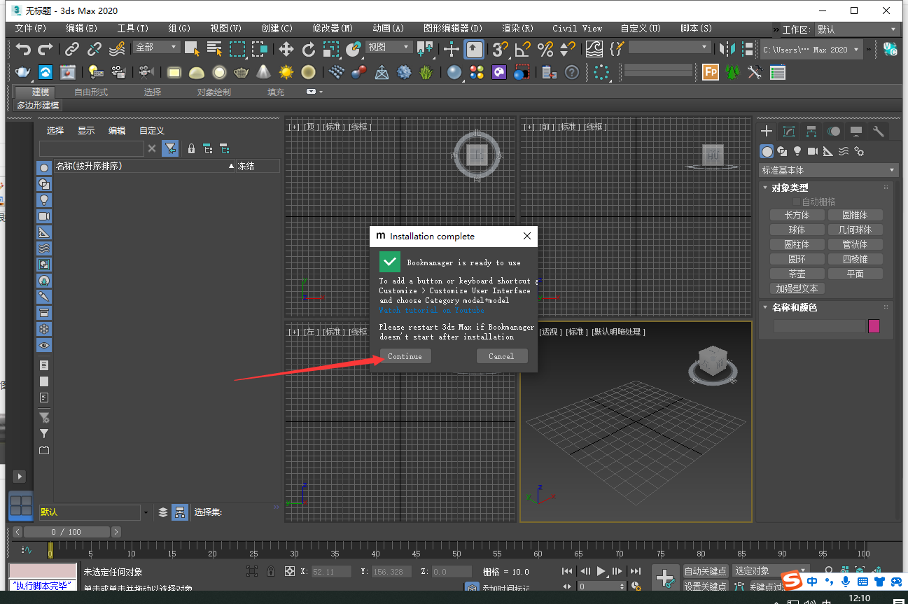Open the 标准基本体 category dropdown
The image size is (908, 604).
[828, 170]
